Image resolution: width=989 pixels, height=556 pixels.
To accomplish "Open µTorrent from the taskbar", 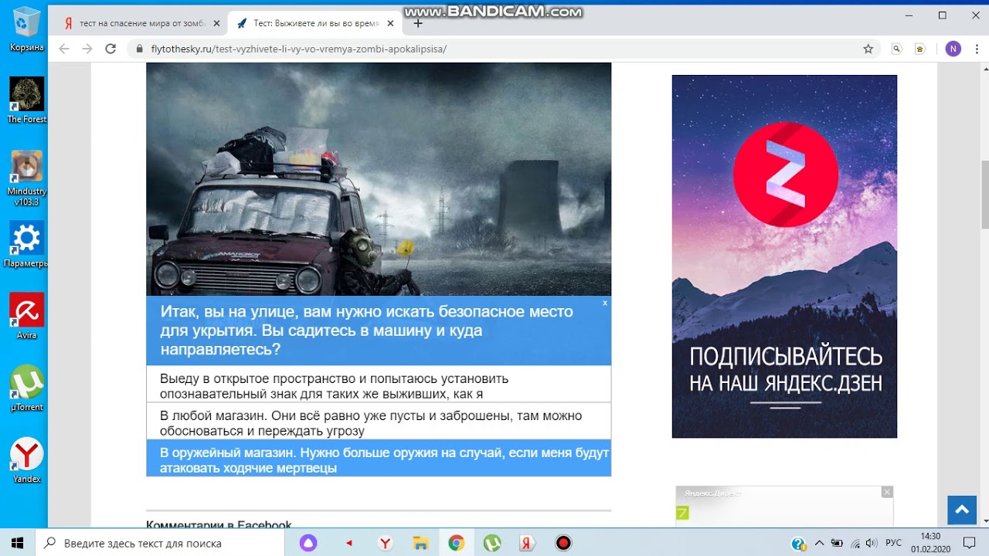I will [491, 543].
